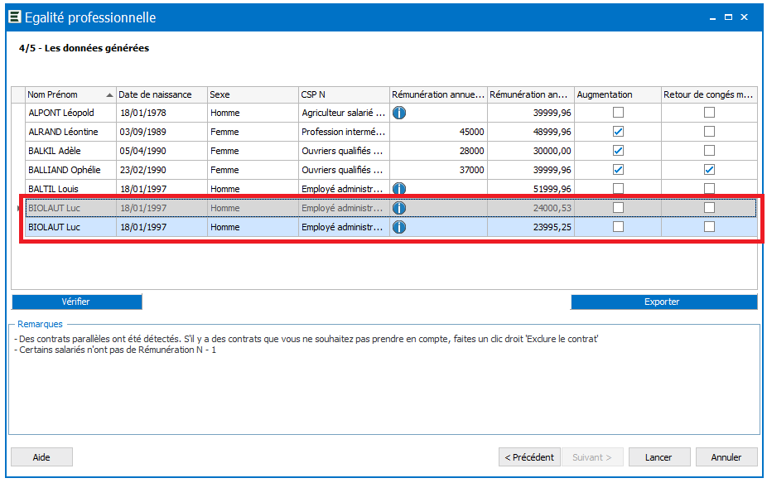
Task: Click the Retour de congés column header
Action: tap(709, 95)
